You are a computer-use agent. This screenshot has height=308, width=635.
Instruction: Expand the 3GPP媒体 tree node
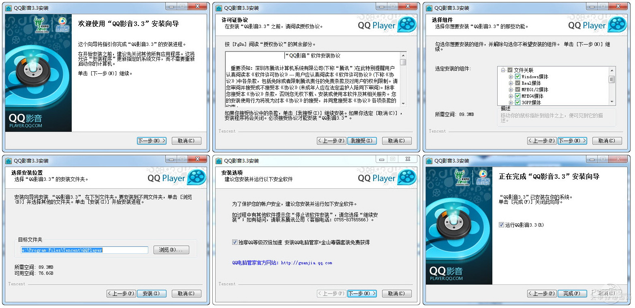tap(511, 103)
